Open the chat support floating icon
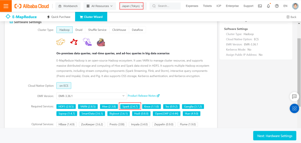Screen dimensions: 301x143 (294, 96)
